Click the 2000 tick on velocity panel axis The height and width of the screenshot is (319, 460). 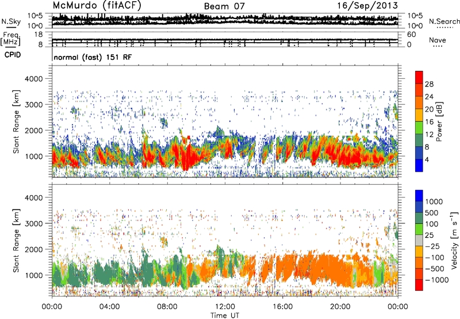coord(33,249)
